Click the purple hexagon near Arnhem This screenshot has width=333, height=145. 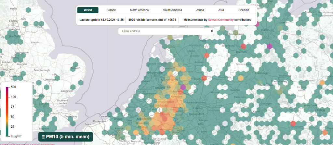tap(183, 86)
